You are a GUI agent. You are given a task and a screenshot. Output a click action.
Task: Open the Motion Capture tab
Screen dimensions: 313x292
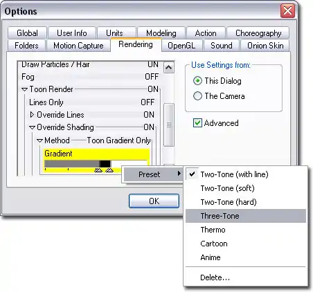[78, 46]
